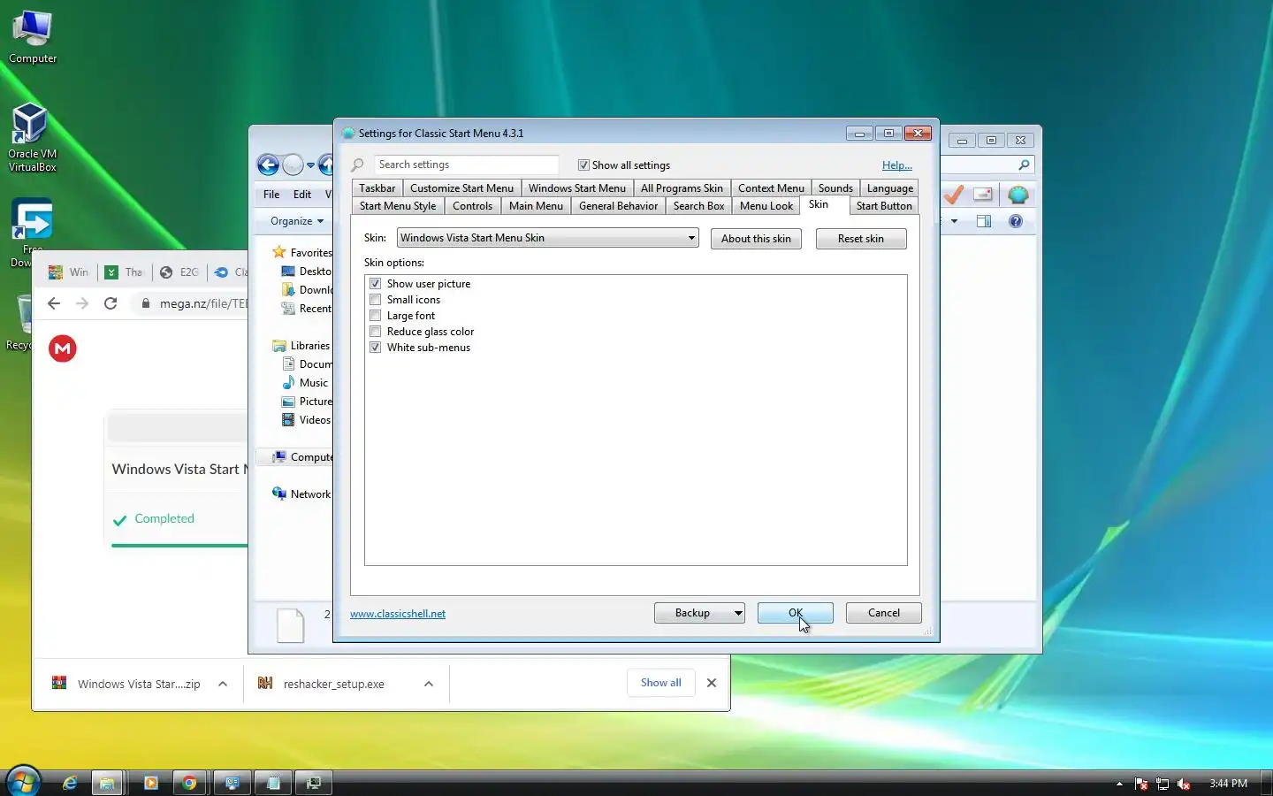Click the orange checkmark Properties icon in Explorer toolbar
Viewport: 1273px width, 796px height.
point(953,195)
